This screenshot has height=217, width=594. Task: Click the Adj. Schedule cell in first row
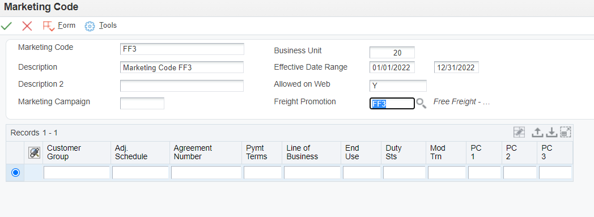pos(140,173)
